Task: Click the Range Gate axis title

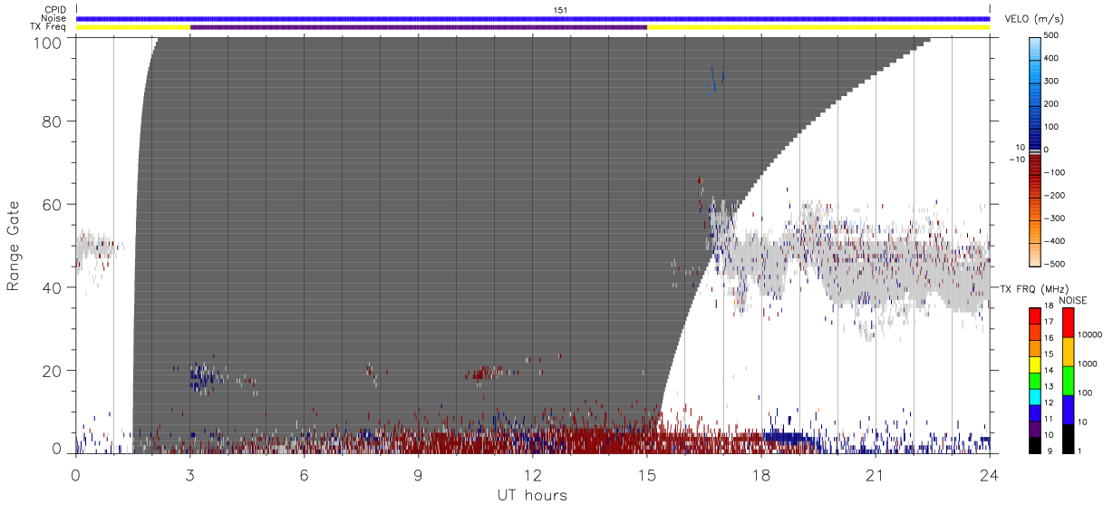Action: pos(14,246)
